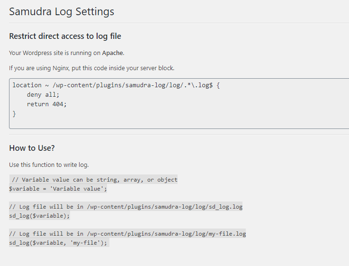The width and height of the screenshot is (349, 266).
Task: Click the Nginx server block instruction text
Action: [x=91, y=68]
